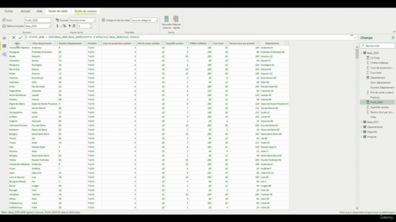Viewport: 396px width, 222px height.
Task: Collapse the Champs pane with double chevron
Action: pyautogui.click(x=393, y=38)
